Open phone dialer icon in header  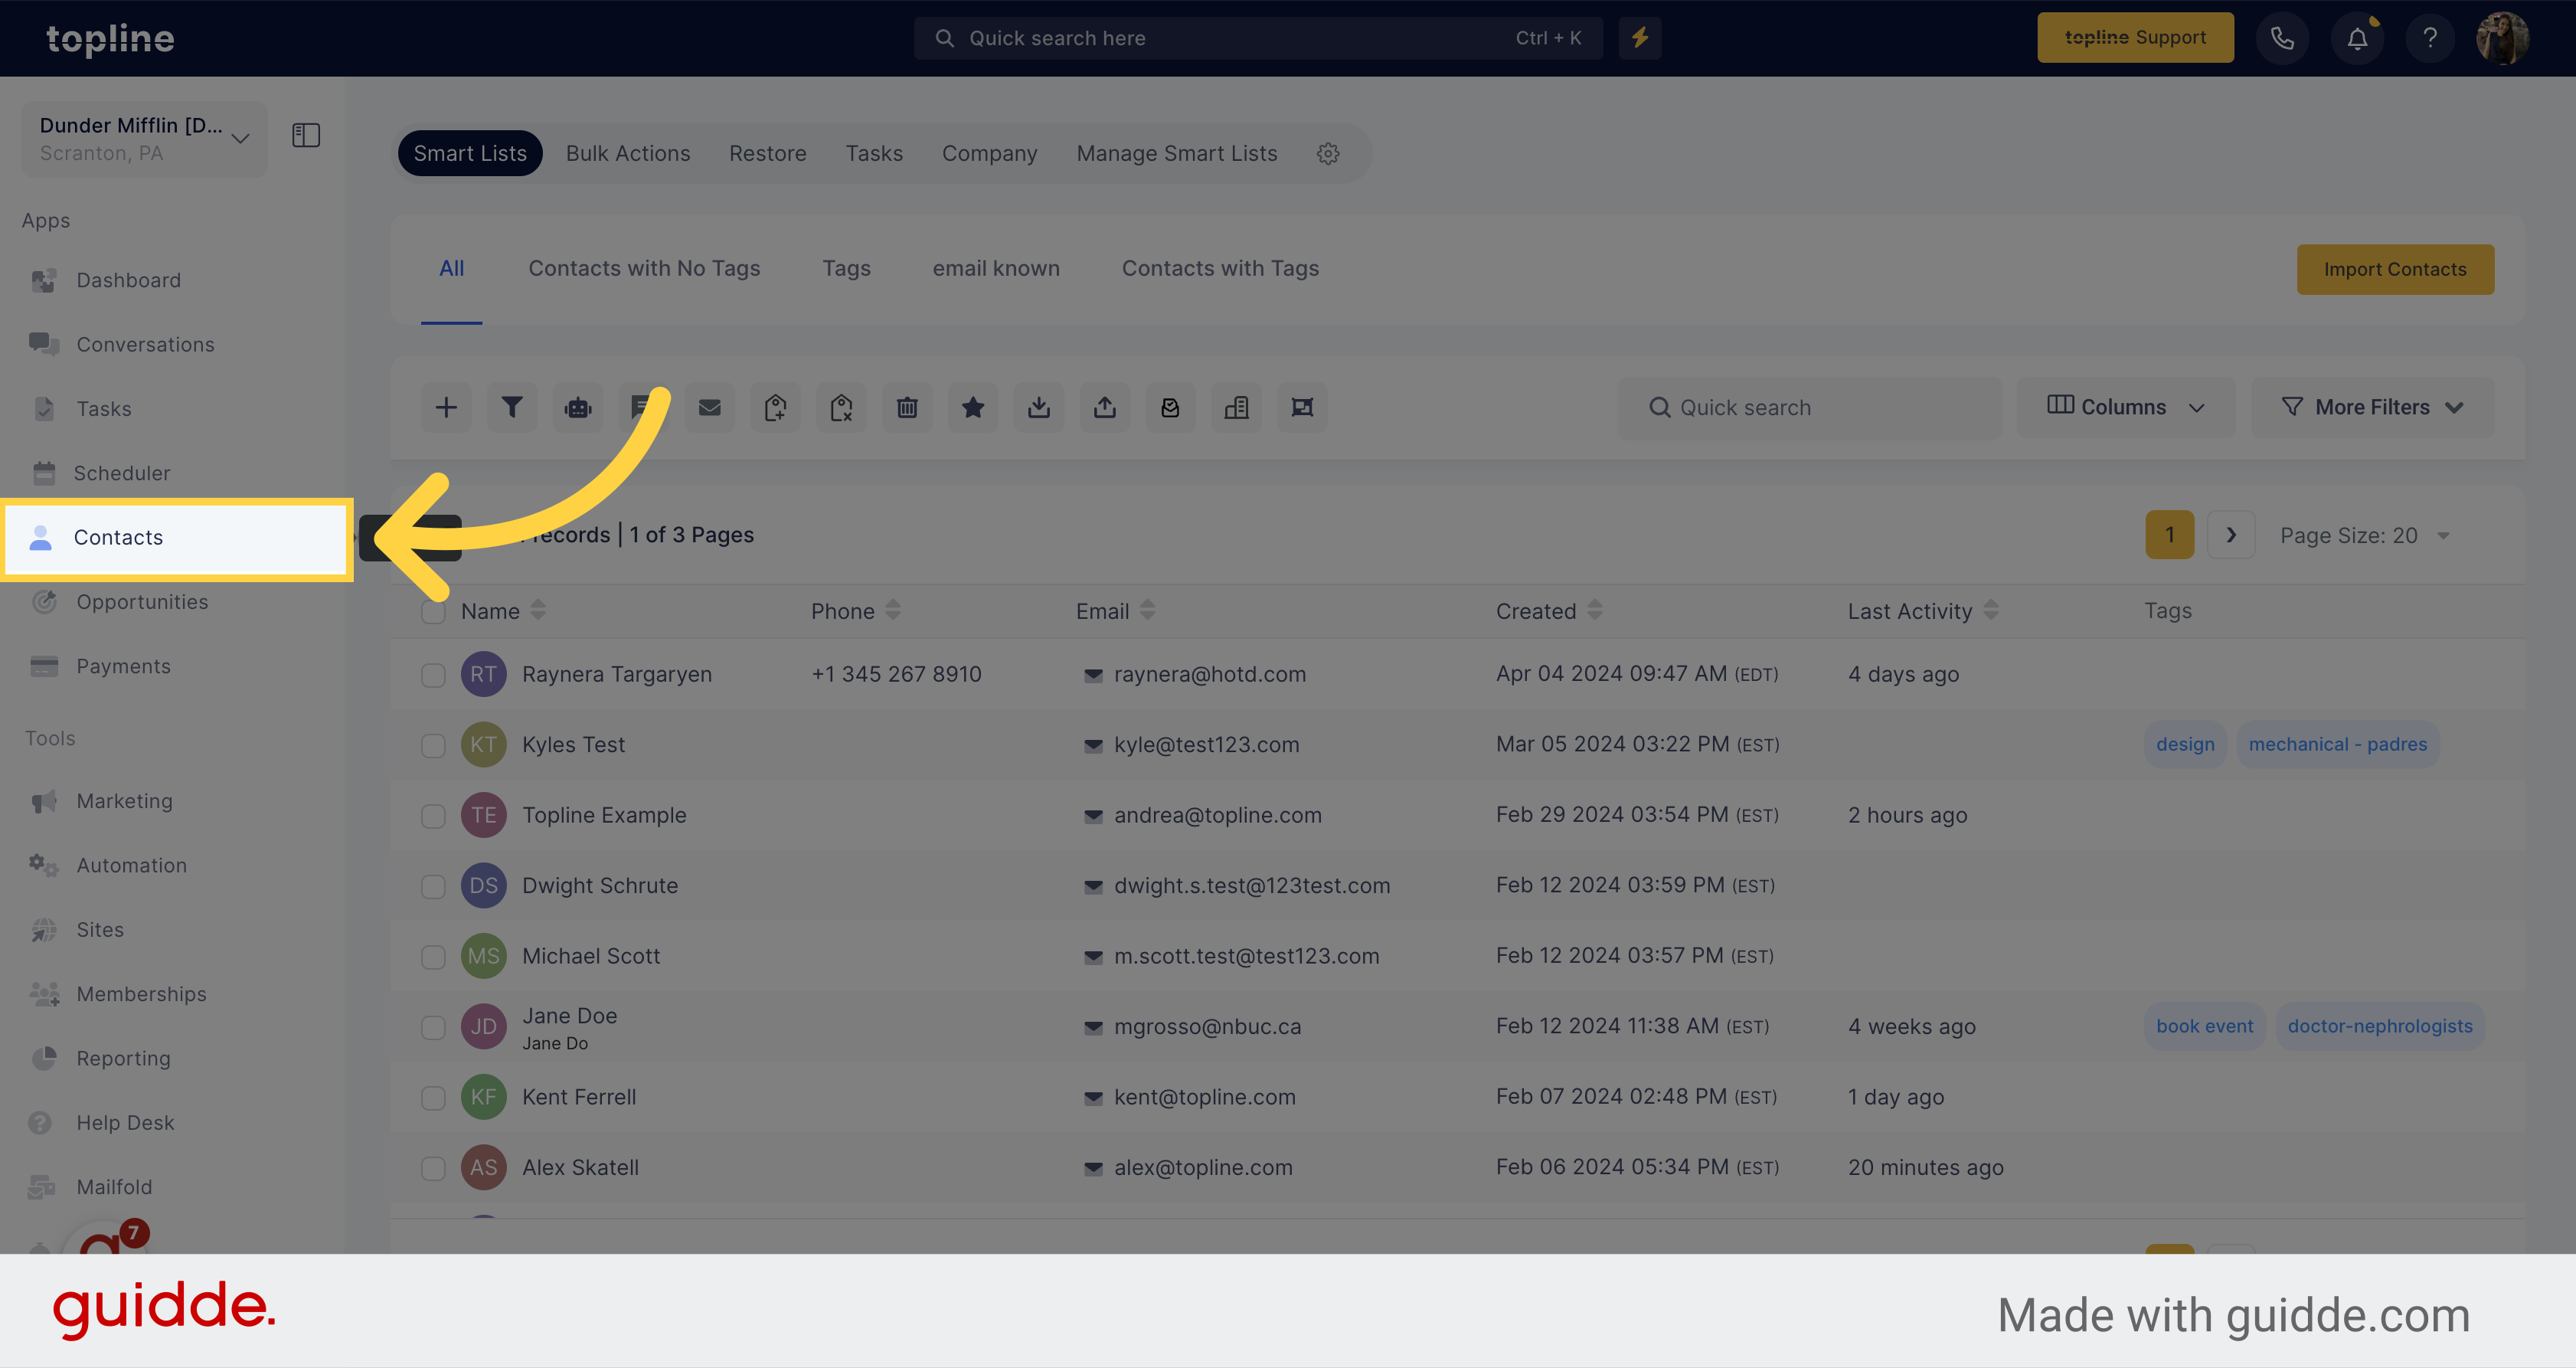(x=2282, y=38)
